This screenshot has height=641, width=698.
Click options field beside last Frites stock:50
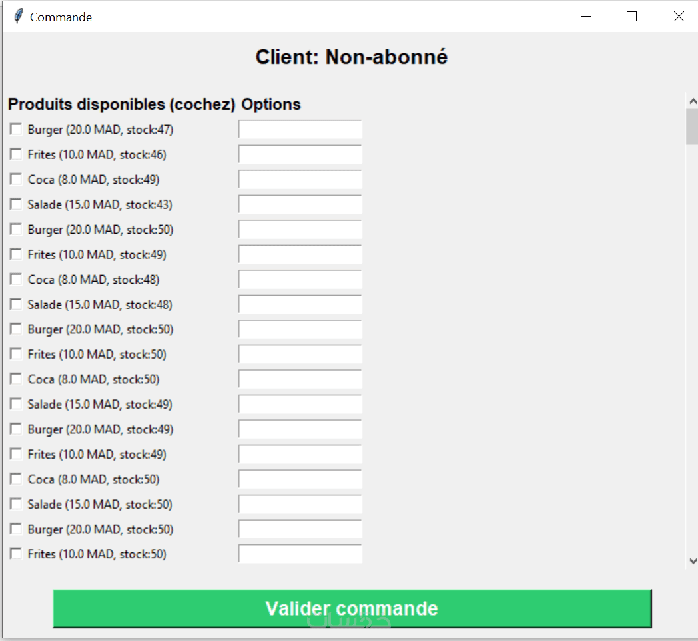pos(300,554)
